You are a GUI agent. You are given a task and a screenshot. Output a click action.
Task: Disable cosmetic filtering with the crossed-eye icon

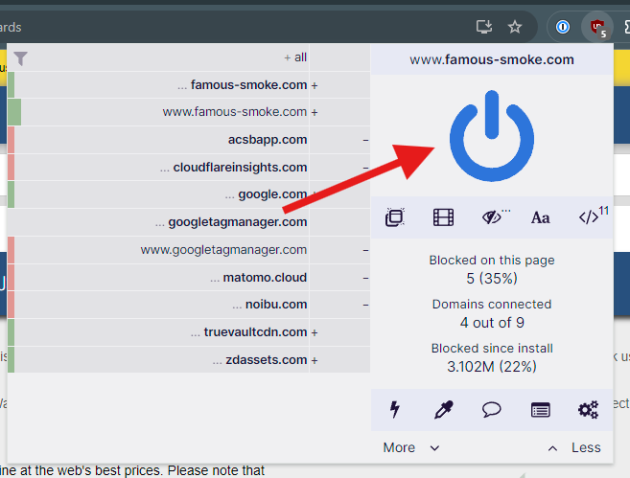(x=493, y=217)
